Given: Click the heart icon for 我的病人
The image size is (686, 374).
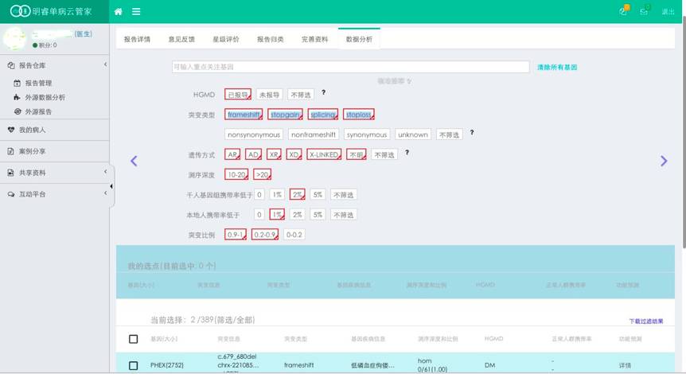Looking at the screenshot, I should click(11, 130).
